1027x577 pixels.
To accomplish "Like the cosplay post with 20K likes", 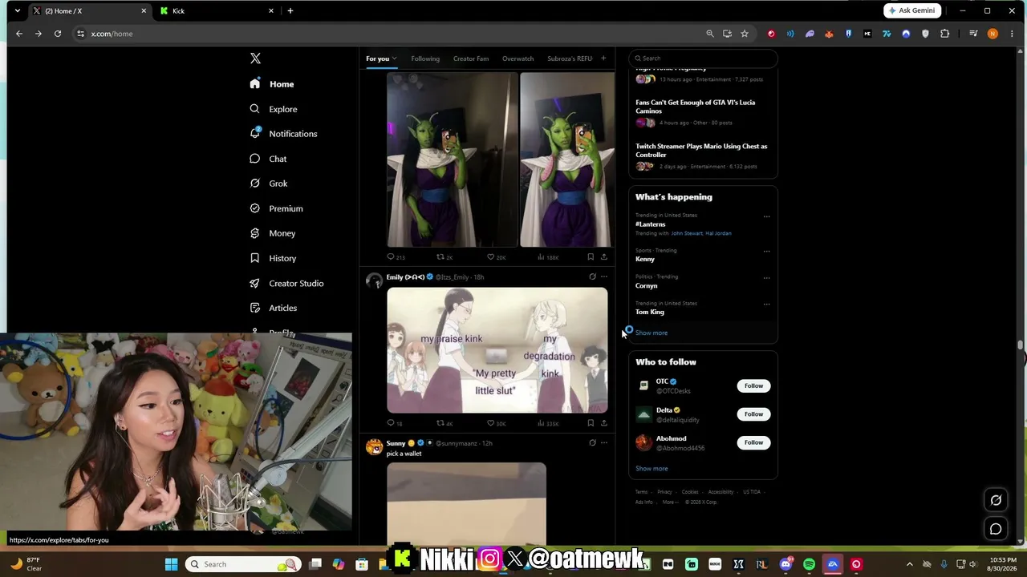I will (497, 257).
